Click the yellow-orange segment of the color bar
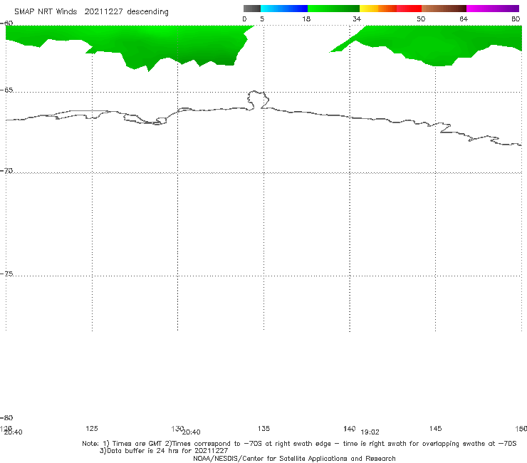The height and width of the screenshot is (463, 527). 377,9
